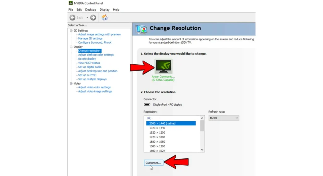Open the File menu

[71, 10]
